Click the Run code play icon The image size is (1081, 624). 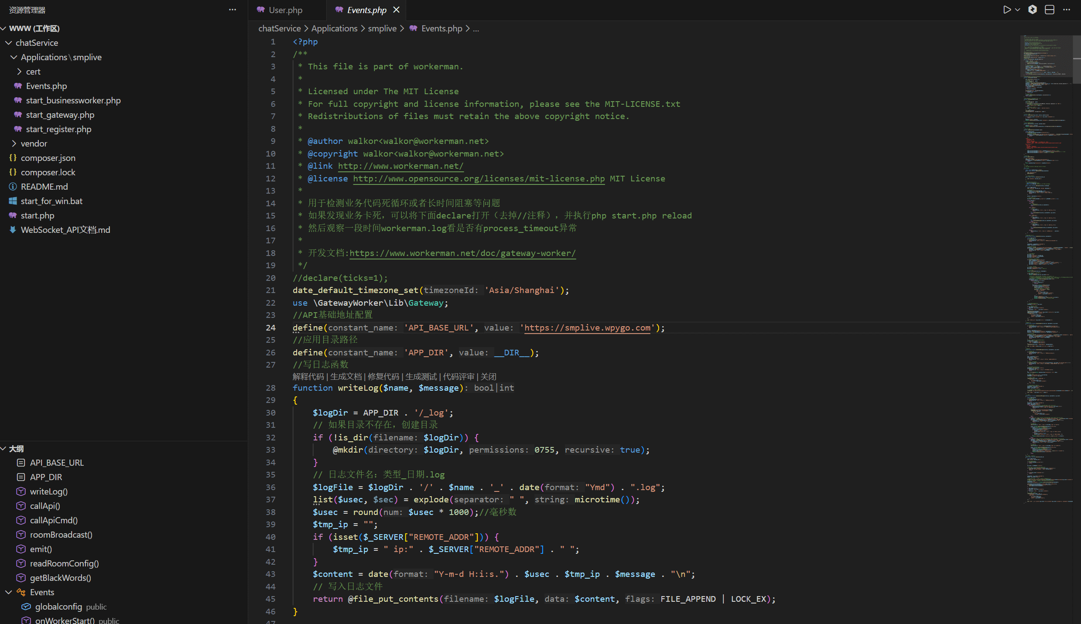1007,10
